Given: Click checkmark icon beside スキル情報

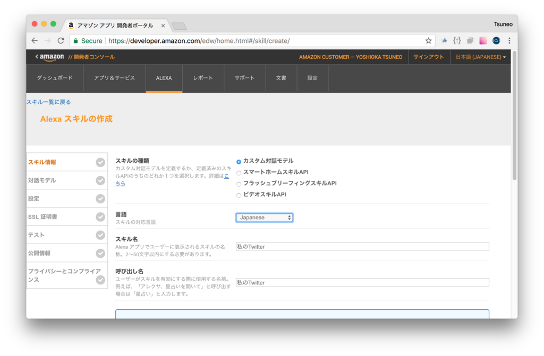Looking at the screenshot, I should click(x=100, y=162).
